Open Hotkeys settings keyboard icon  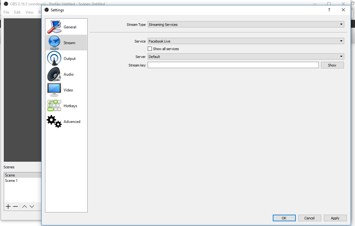(x=54, y=106)
